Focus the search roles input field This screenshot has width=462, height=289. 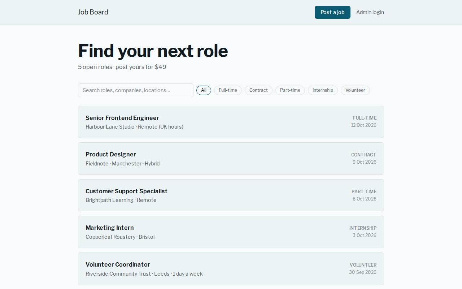click(136, 90)
